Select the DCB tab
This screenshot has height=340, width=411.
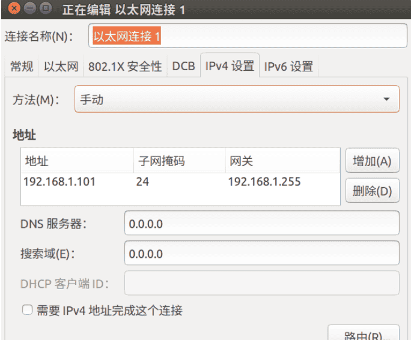coord(183,66)
